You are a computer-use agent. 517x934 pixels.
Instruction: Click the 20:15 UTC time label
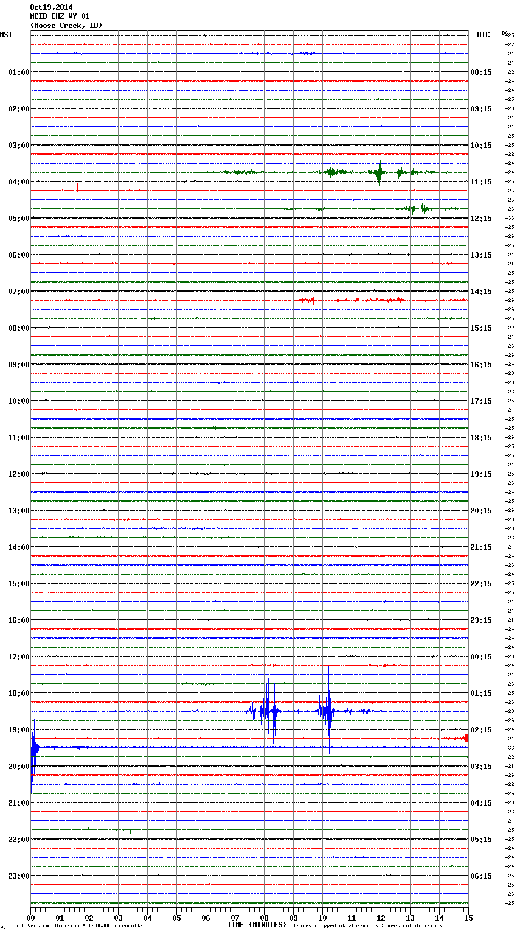click(481, 511)
